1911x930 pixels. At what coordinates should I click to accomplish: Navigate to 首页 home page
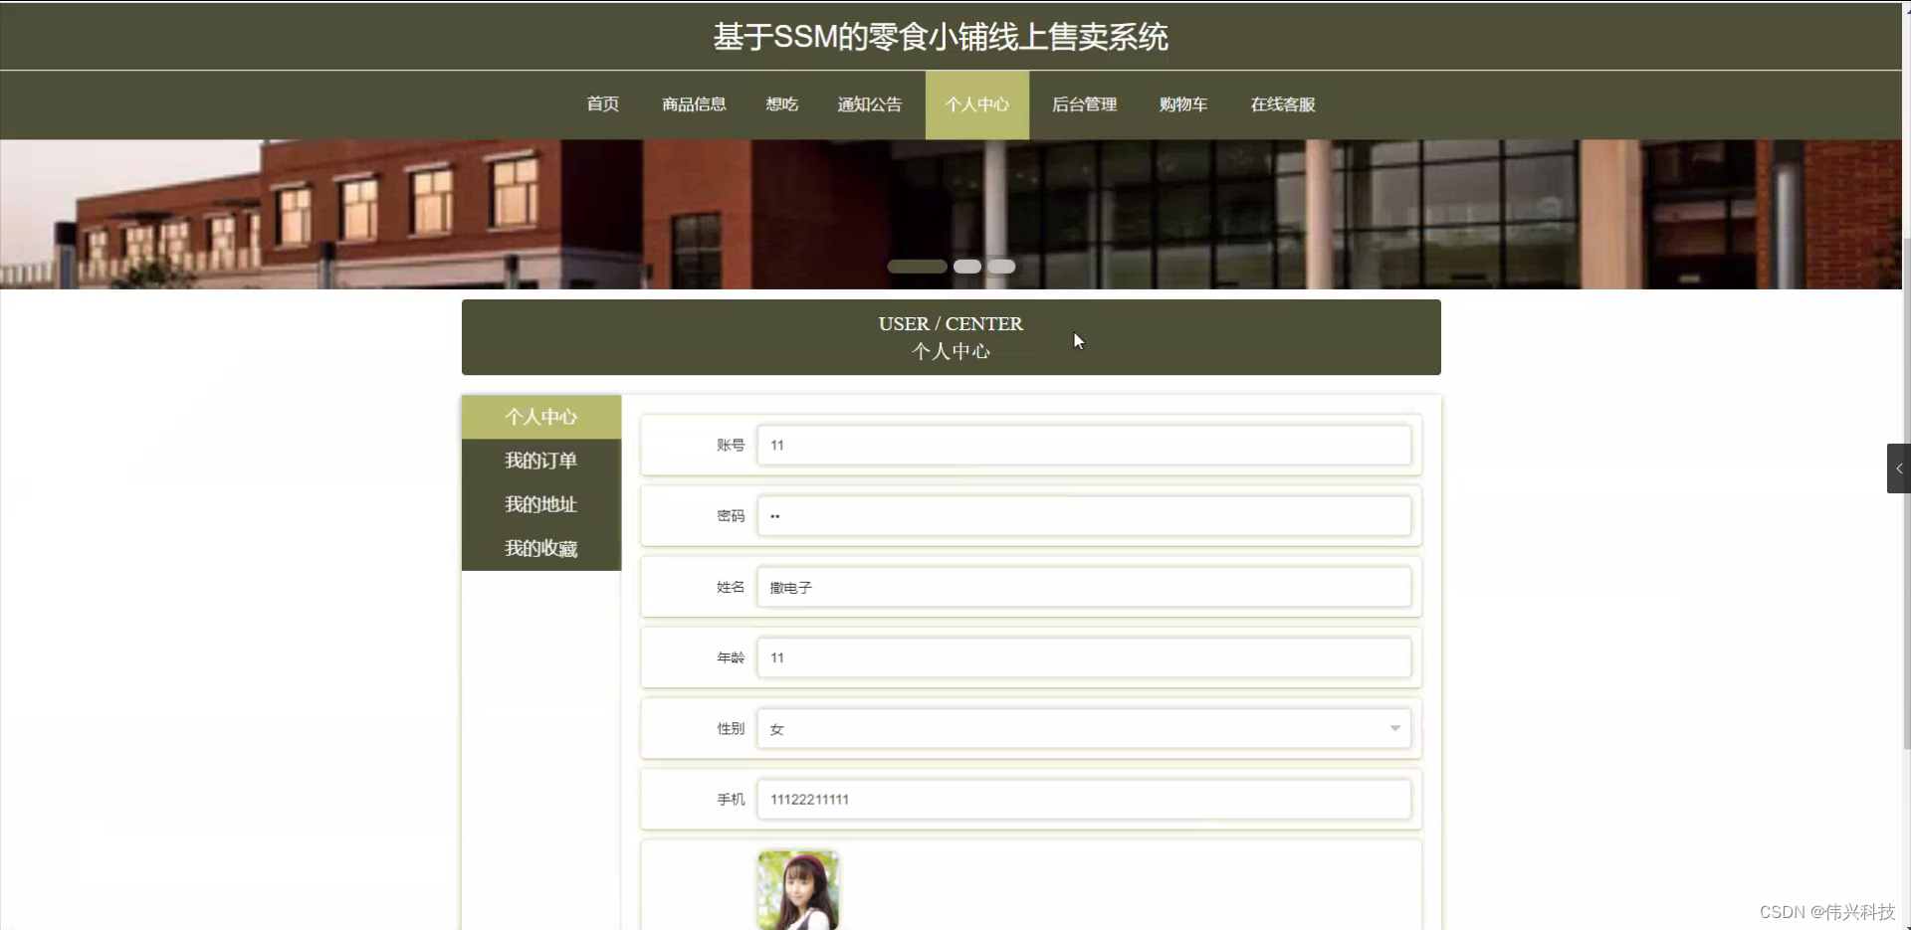tap(601, 104)
